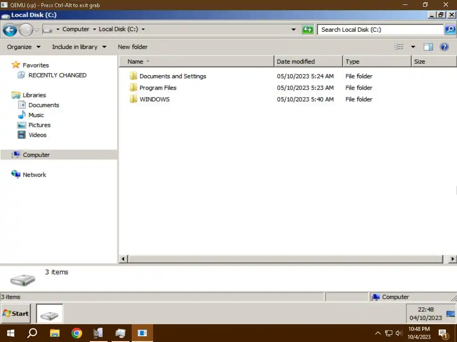This screenshot has width=457, height=342.
Task: Click horizontal scrollbar right arrow
Action: click(x=453, y=259)
